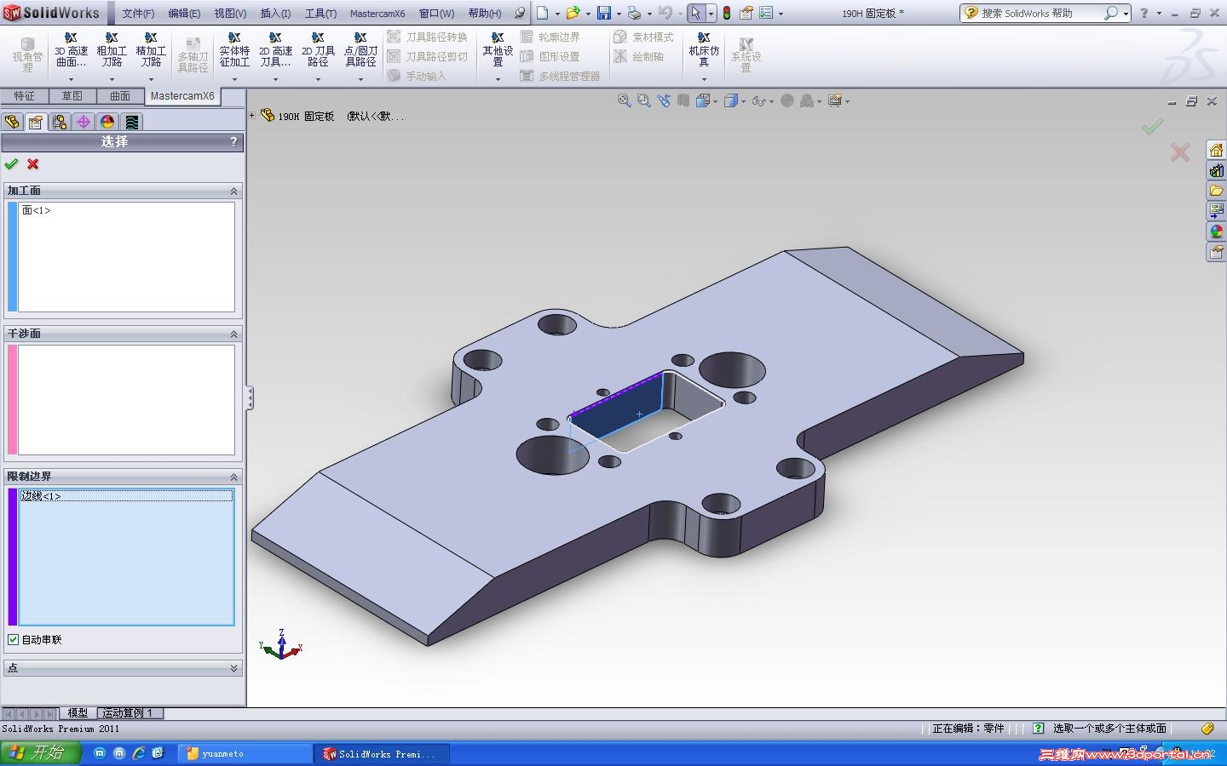The height and width of the screenshot is (766, 1227).
Task: Open the 插入(I) menu
Action: point(275,13)
